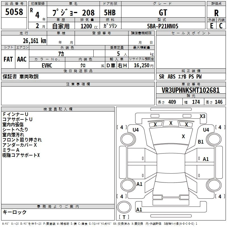The image size is (227, 227).
Task: Click the U4 dent mark on the diagram's right side
Action: (x=206, y=130)
